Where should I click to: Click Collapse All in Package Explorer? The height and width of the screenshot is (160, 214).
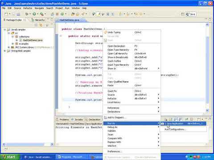pos(36,25)
